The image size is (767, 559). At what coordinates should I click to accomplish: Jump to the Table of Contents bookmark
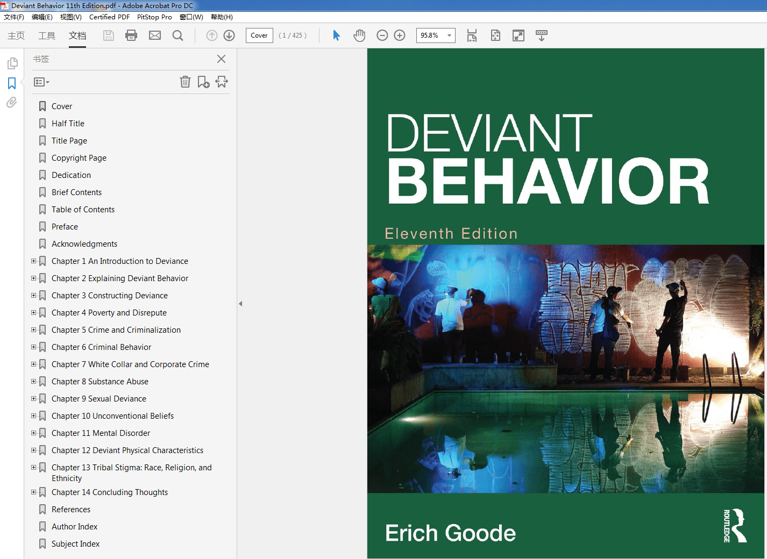click(83, 210)
